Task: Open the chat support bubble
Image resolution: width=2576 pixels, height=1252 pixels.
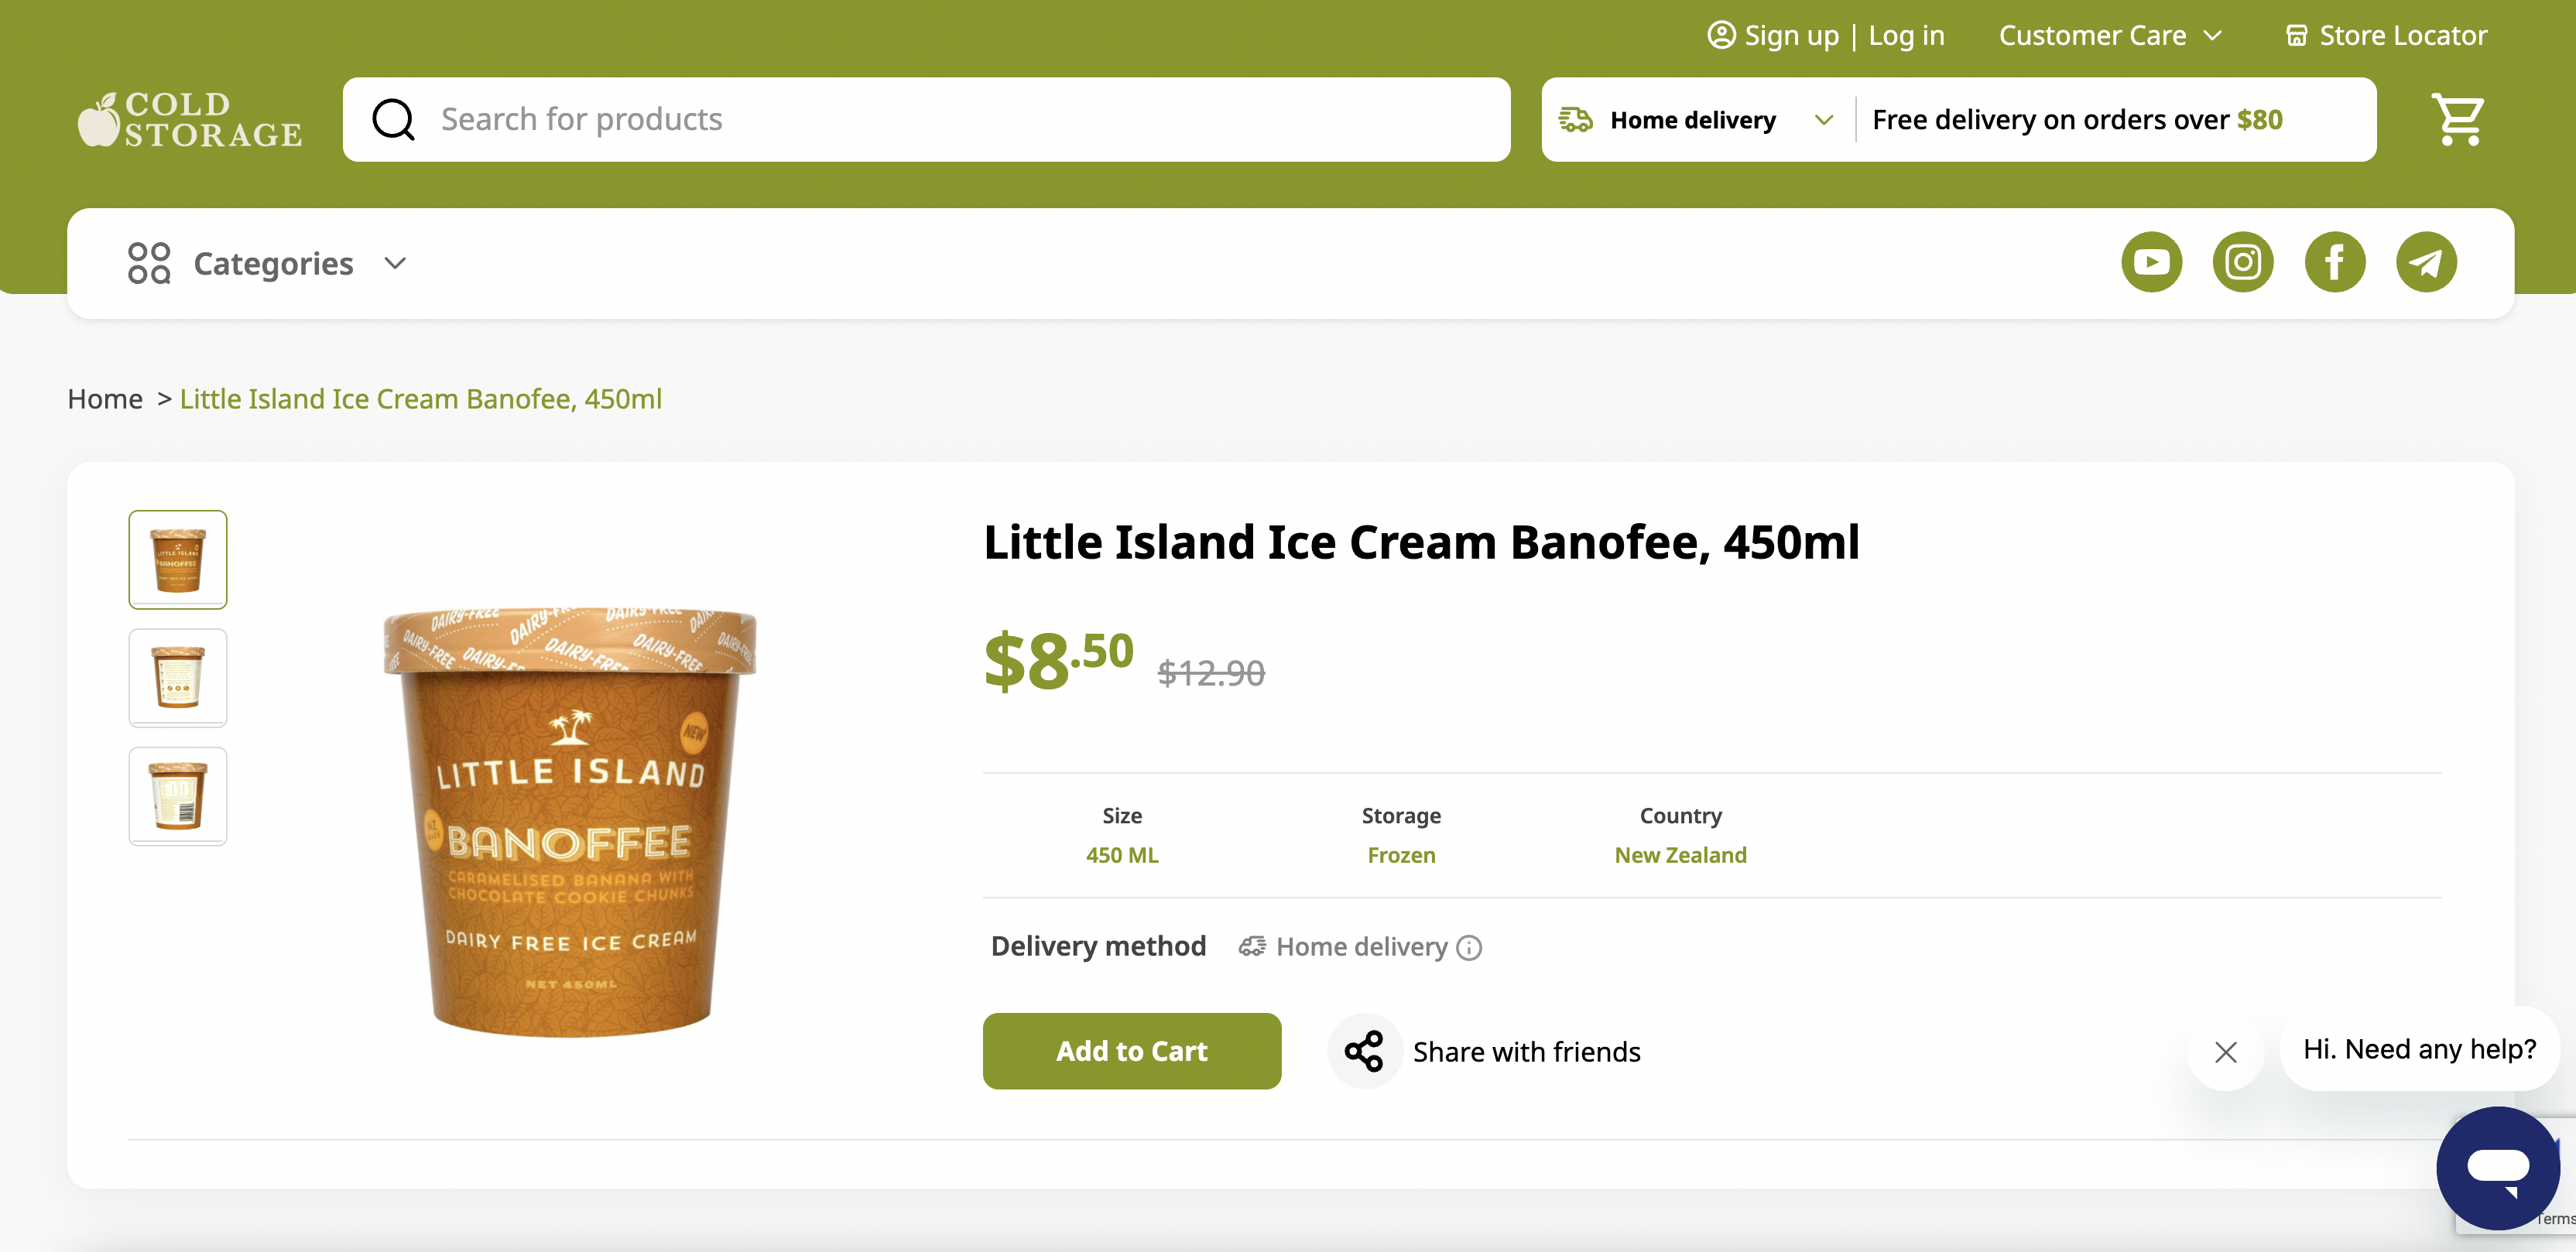Action: 2497,1166
